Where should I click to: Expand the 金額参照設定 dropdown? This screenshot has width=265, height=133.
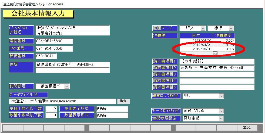coord(221,118)
